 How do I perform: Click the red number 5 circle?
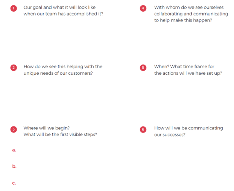point(143,68)
